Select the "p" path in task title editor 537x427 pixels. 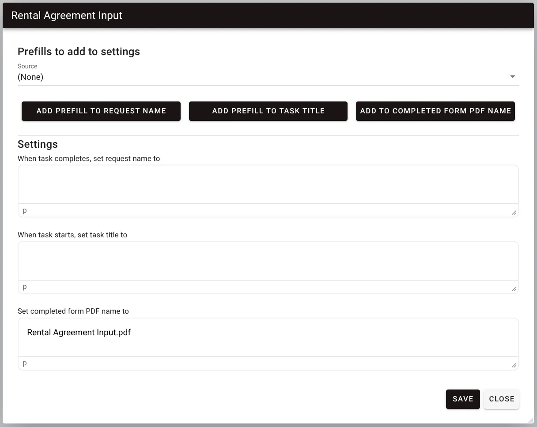[x=25, y=287]
